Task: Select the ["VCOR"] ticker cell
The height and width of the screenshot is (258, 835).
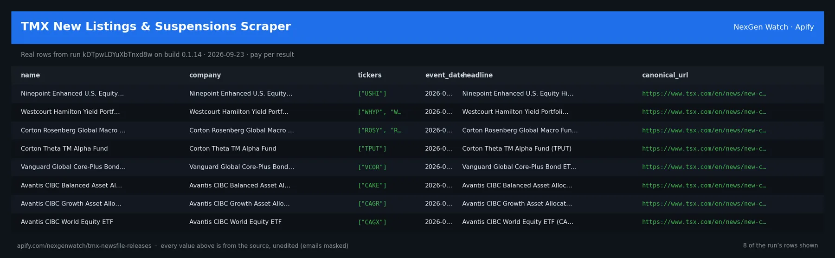Action: pos(372,167)
